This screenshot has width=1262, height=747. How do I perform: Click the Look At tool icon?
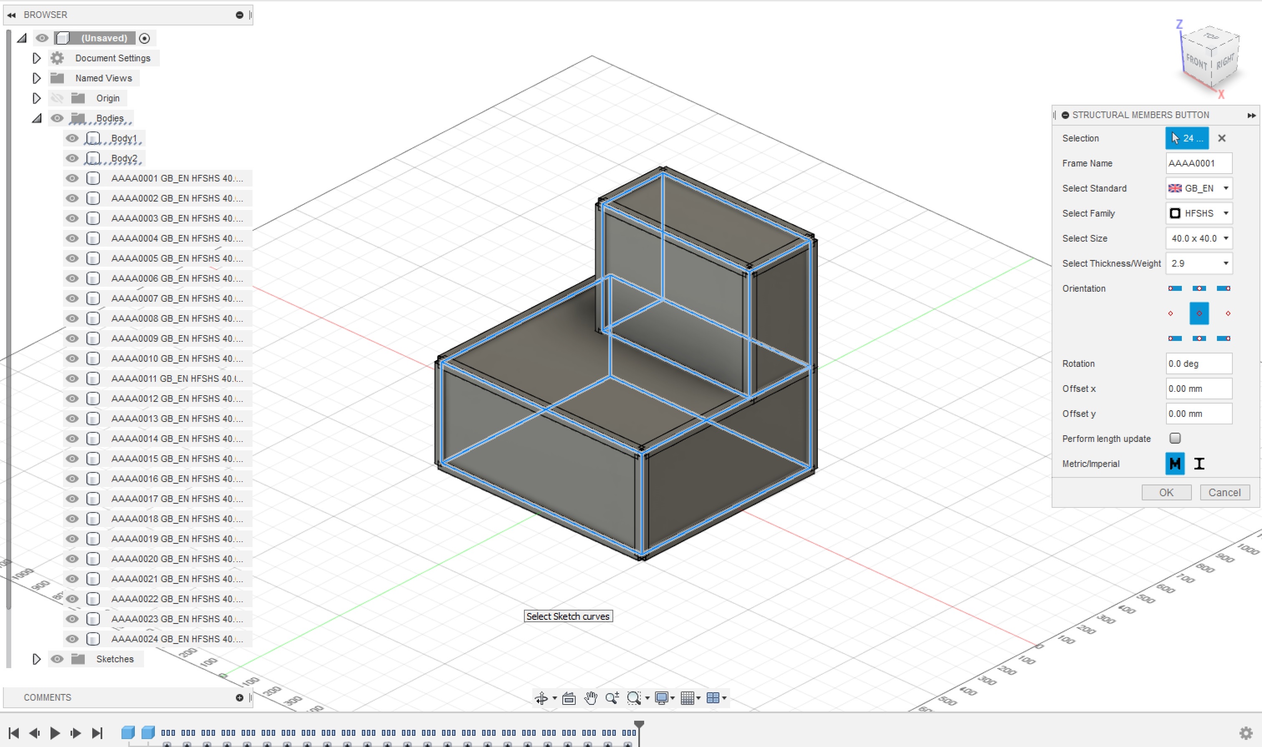coord(569,698)
